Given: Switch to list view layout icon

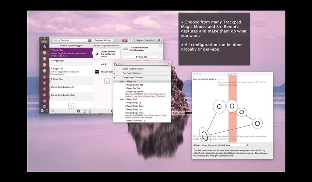Looking at the screenshot, I should pyautogui.click(x=130, y=40).
